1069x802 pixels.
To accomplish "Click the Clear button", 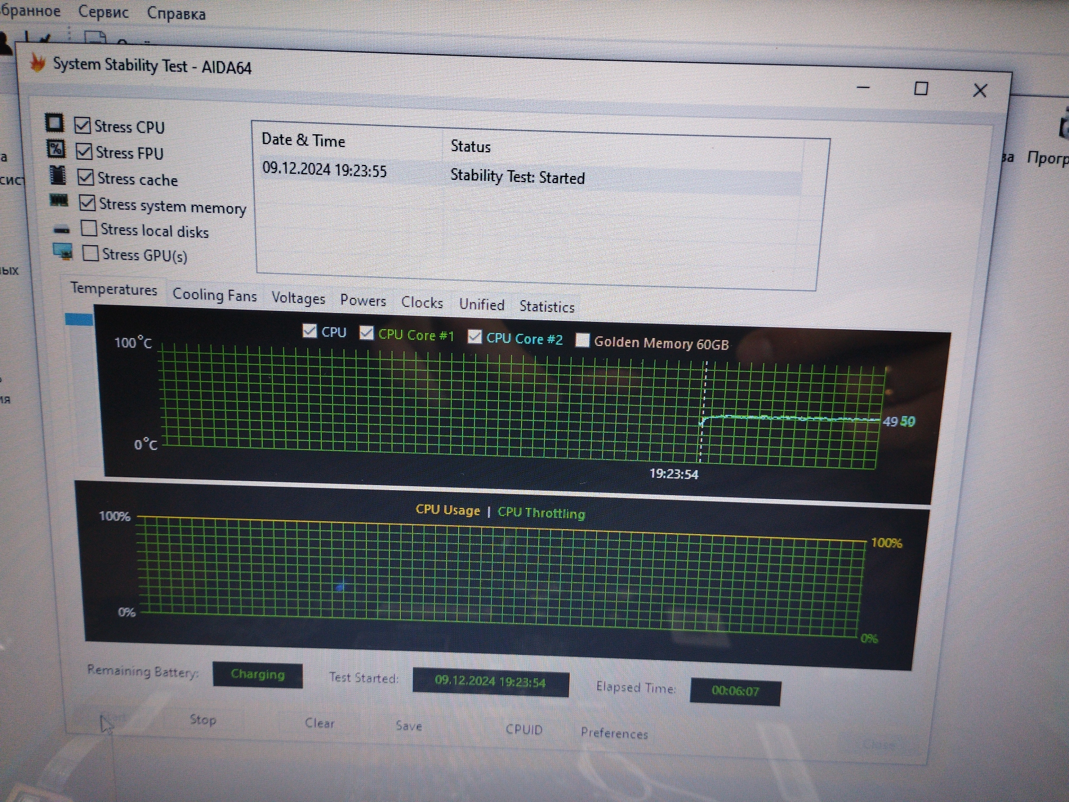I will coord(320,723).
